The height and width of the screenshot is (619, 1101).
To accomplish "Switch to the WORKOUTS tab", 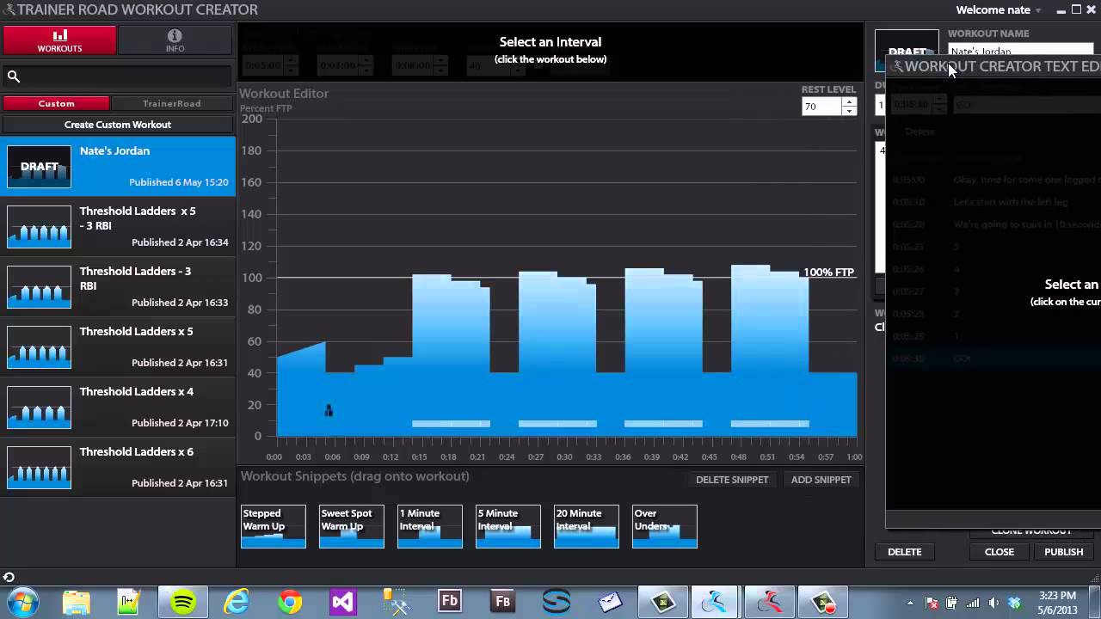I will coord(59,40).
